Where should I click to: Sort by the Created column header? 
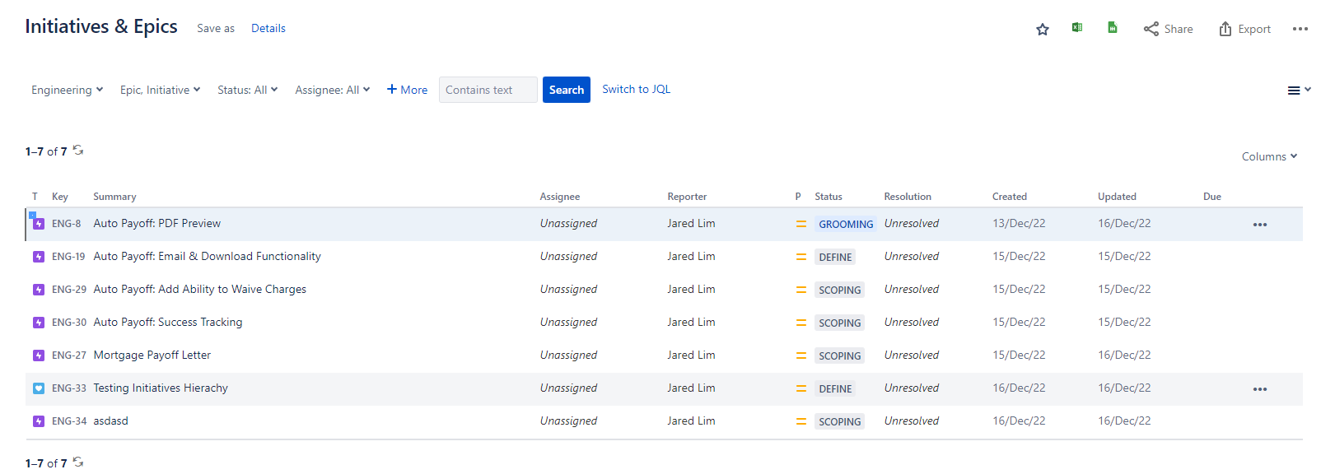pyautogui.click(x=1010, y=197)
